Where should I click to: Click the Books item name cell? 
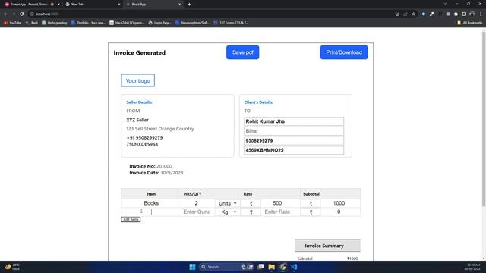point(151,203)
